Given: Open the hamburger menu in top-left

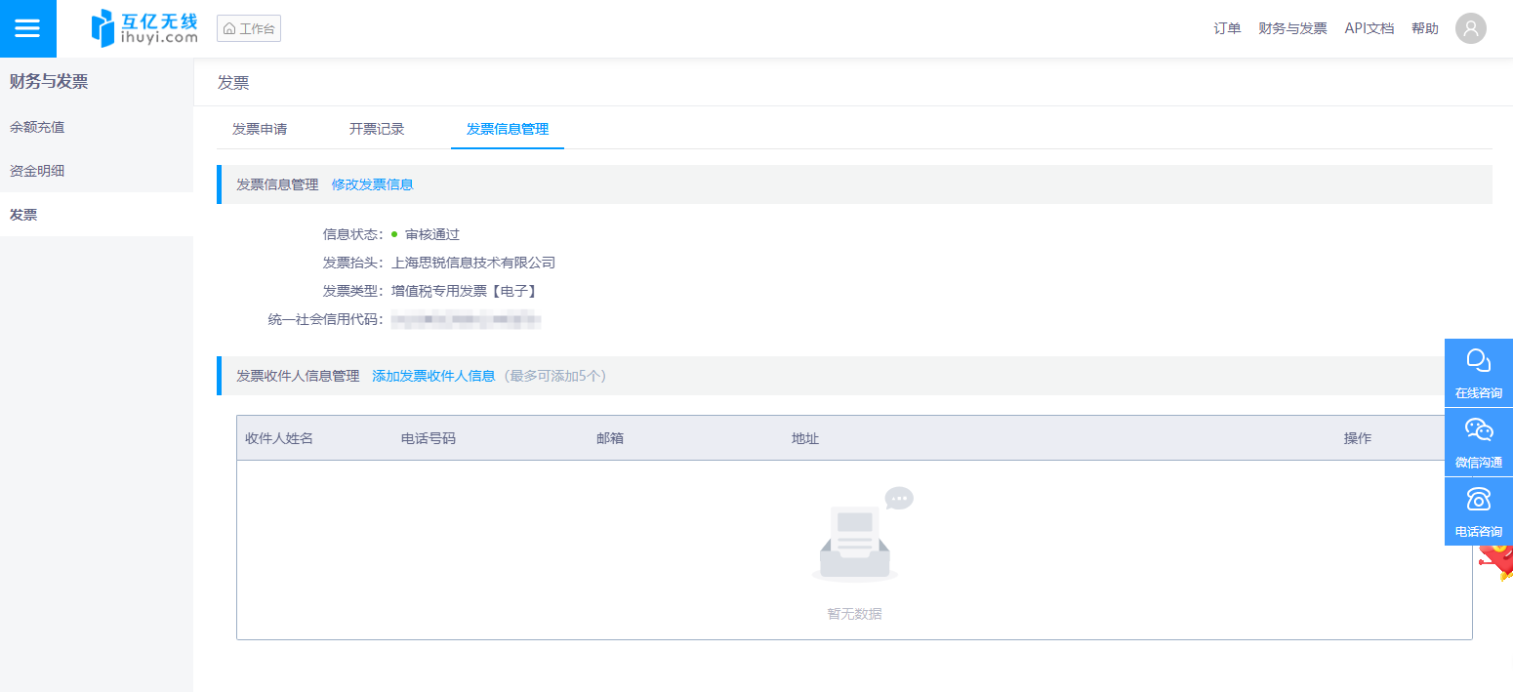Looking at the screenshot, I should click(x=27, y=28).
